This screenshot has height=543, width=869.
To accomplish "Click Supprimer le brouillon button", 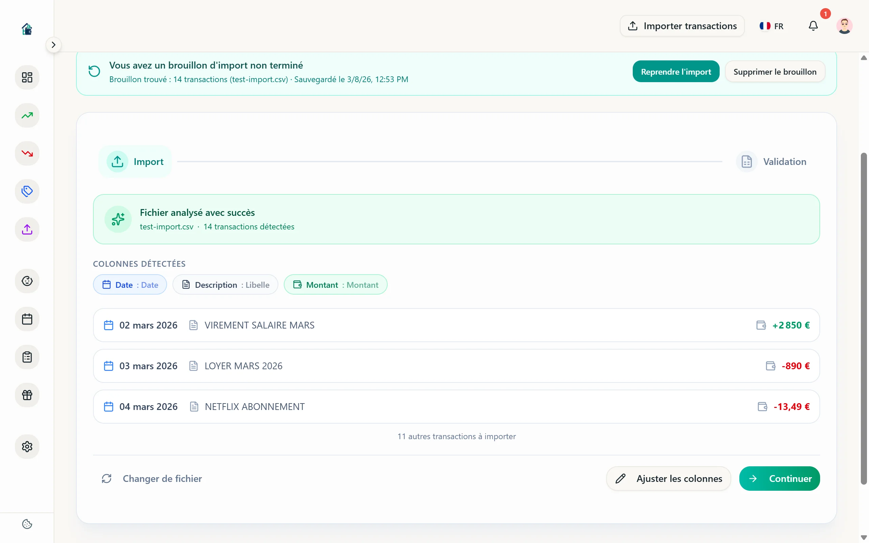I will tap(775, 72).
